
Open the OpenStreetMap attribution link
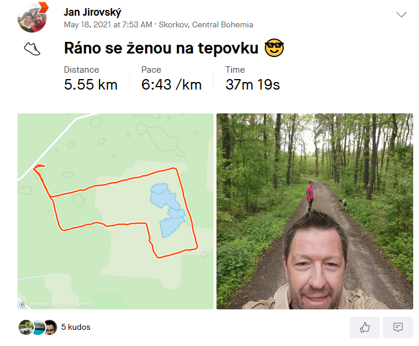pos(73,304)
